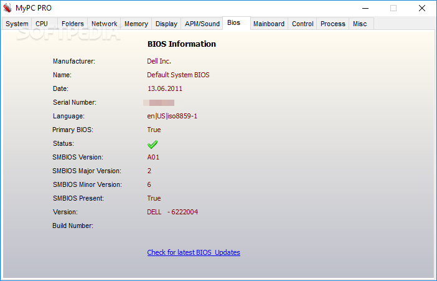The width and height of the screenshot is (437, 281).
Task: Open the Control tab
Action: (303, 24)
